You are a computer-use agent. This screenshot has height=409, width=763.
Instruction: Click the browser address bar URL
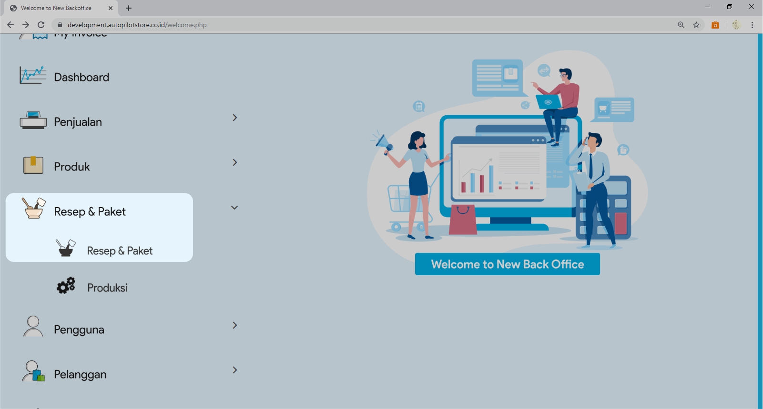click(x=137, y=25)
